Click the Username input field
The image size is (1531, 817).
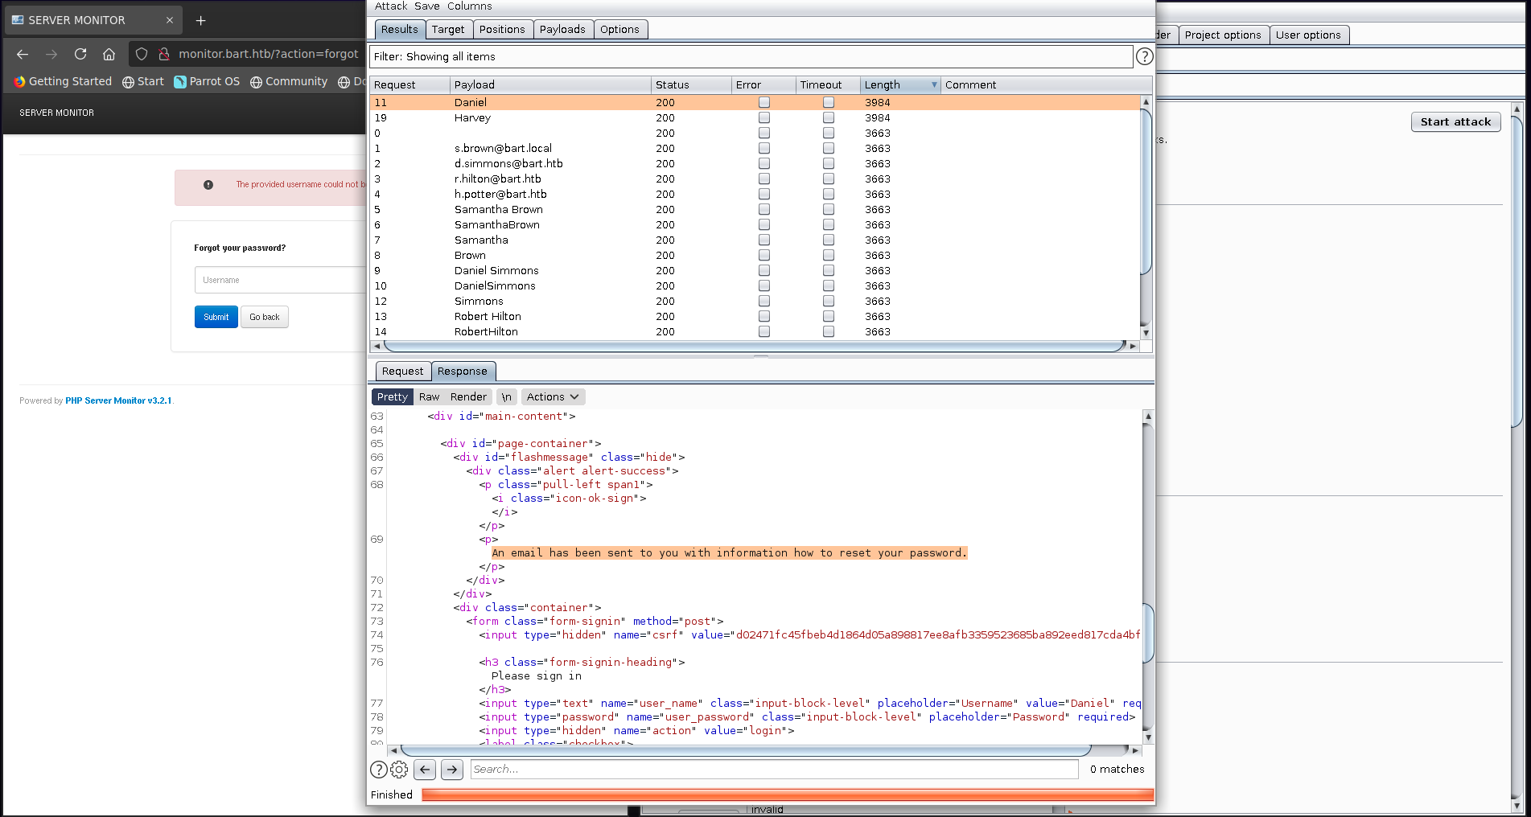pyautogui.click(x=280, y=280)
